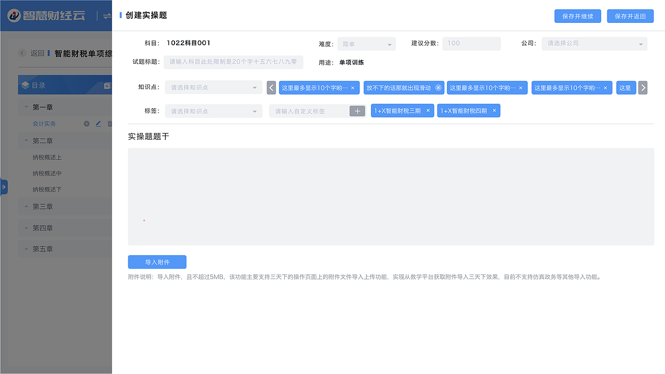Image resolution: width=665 pixels, height=374 pixels.
Task: Remove the 1+X智能财税四期 tag
Action: [494, 110]
